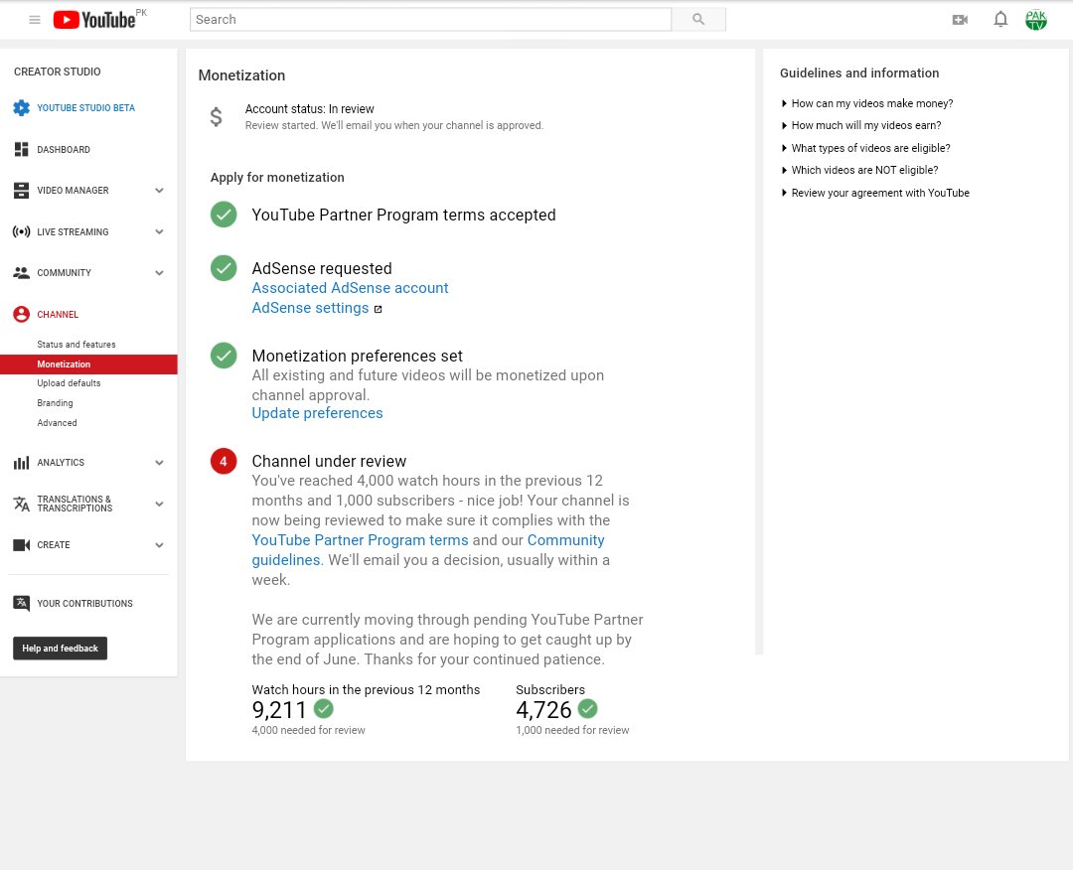Viewport: 1073px width, 870px height.
Task: Click the 'Apply for monetization' heading
Action: (277, 177)
